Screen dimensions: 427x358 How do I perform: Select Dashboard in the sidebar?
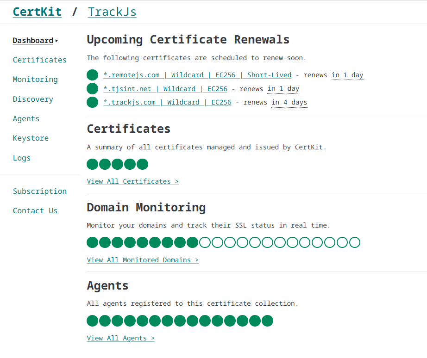pos(33,41)
